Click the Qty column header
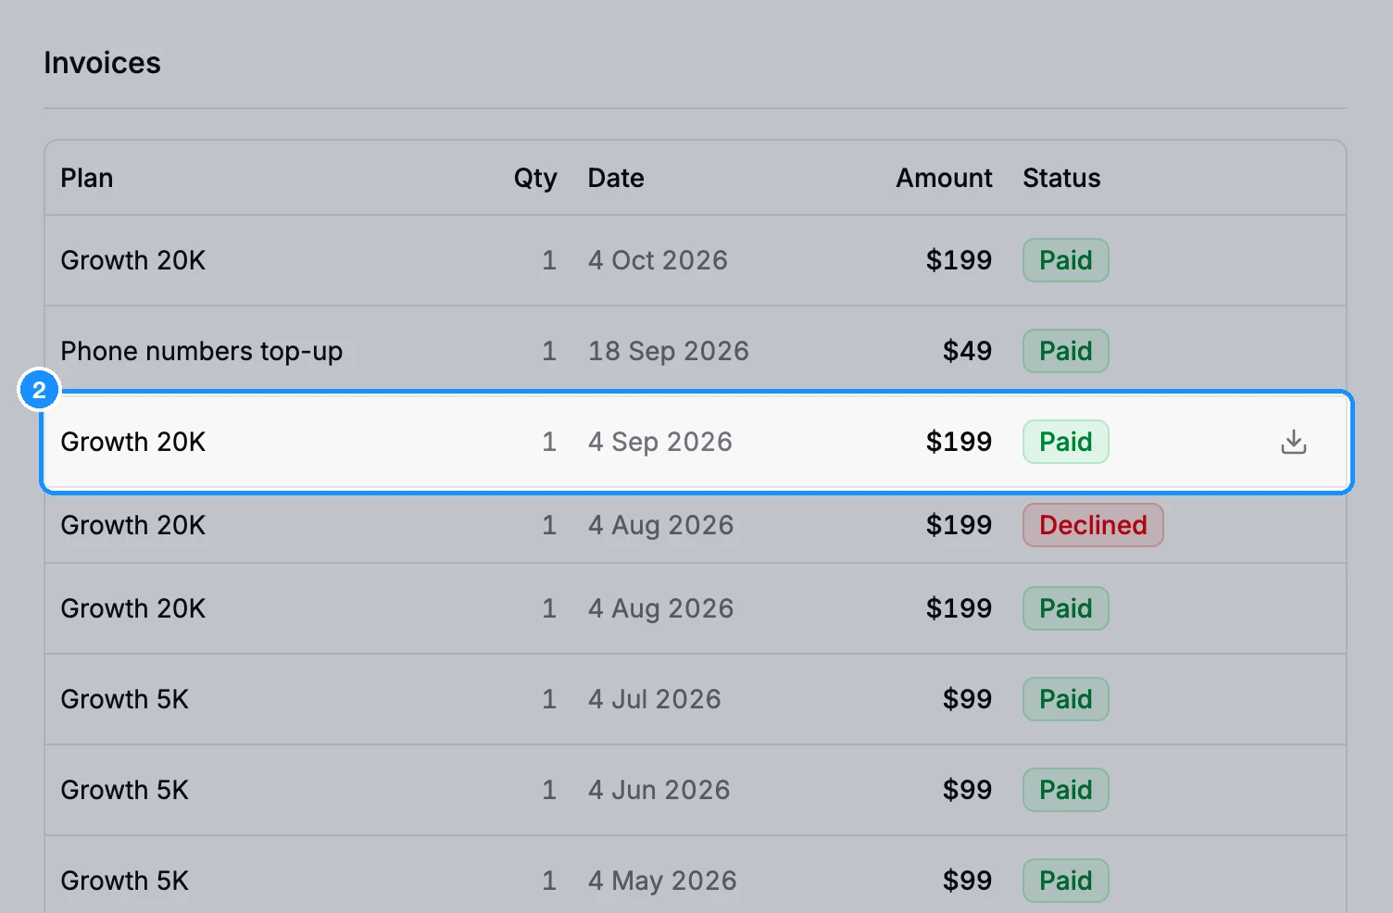 click(x=535, y=179)
